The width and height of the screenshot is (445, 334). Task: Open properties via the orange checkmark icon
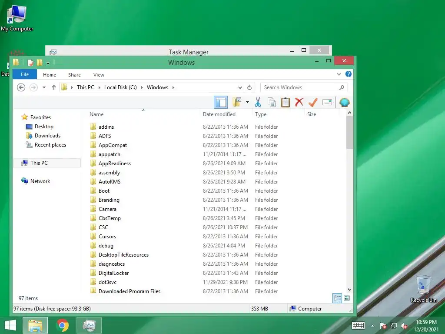(313, 102)
